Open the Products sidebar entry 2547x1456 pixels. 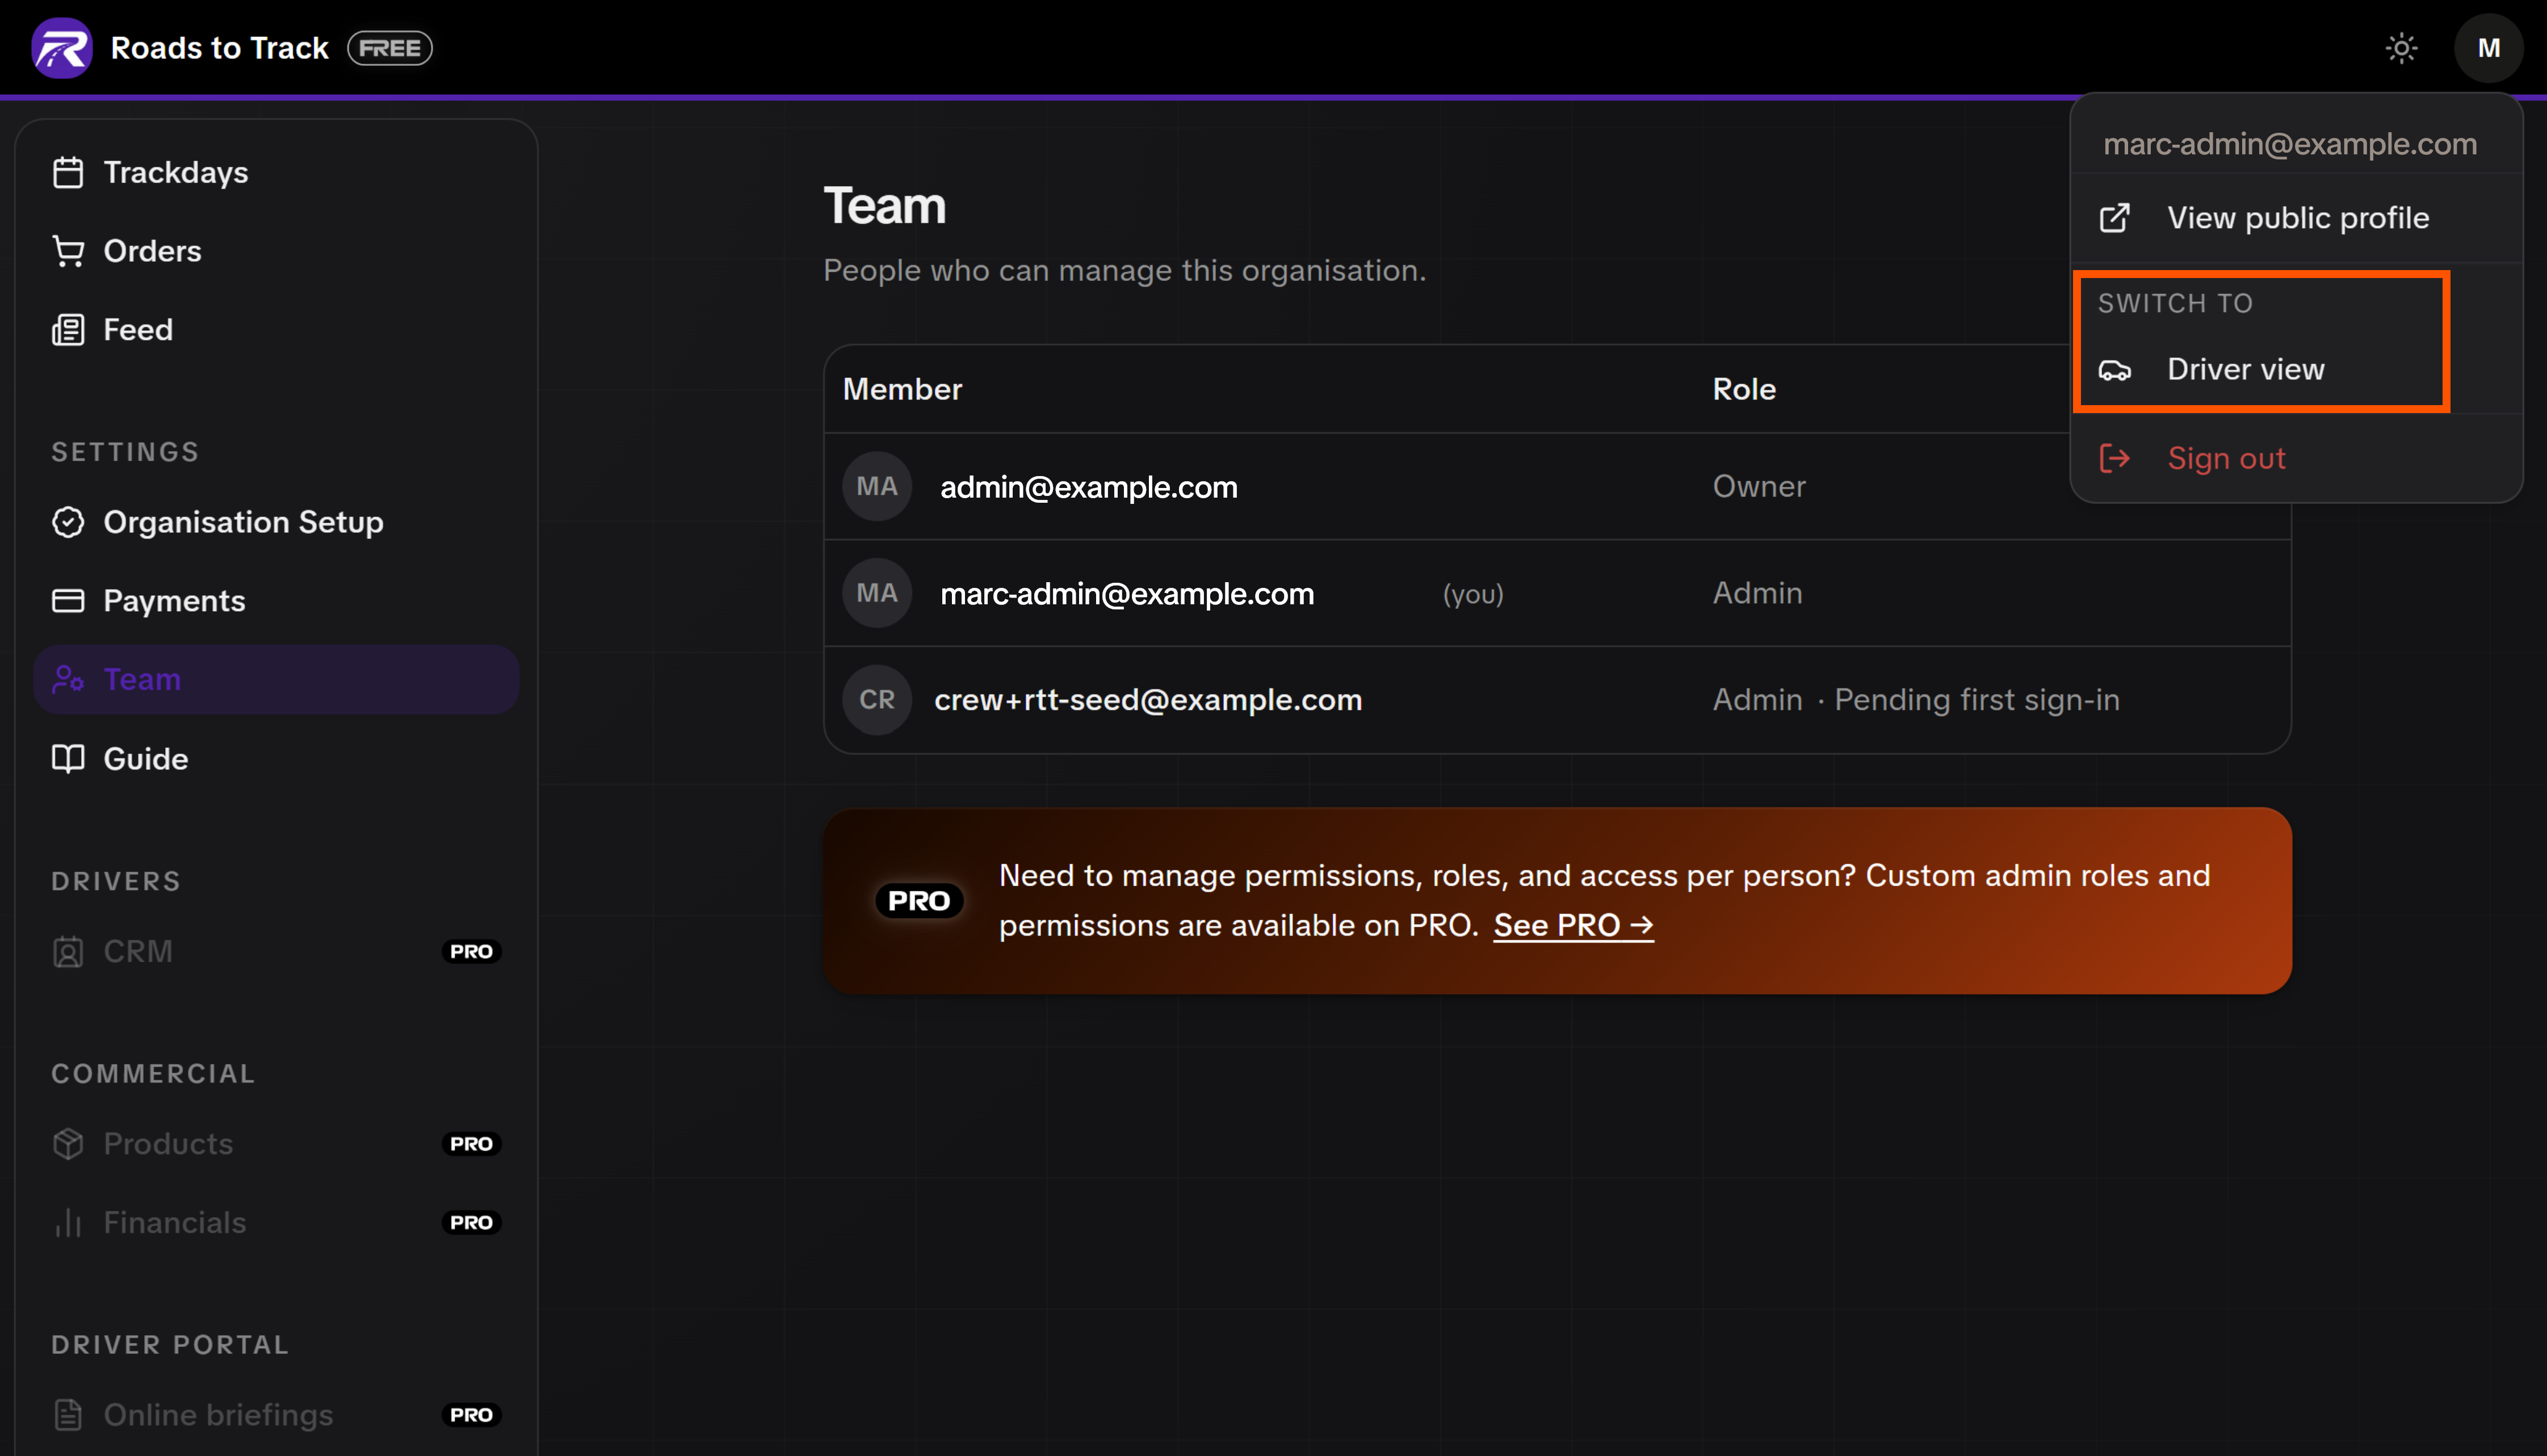(275, 1144)
